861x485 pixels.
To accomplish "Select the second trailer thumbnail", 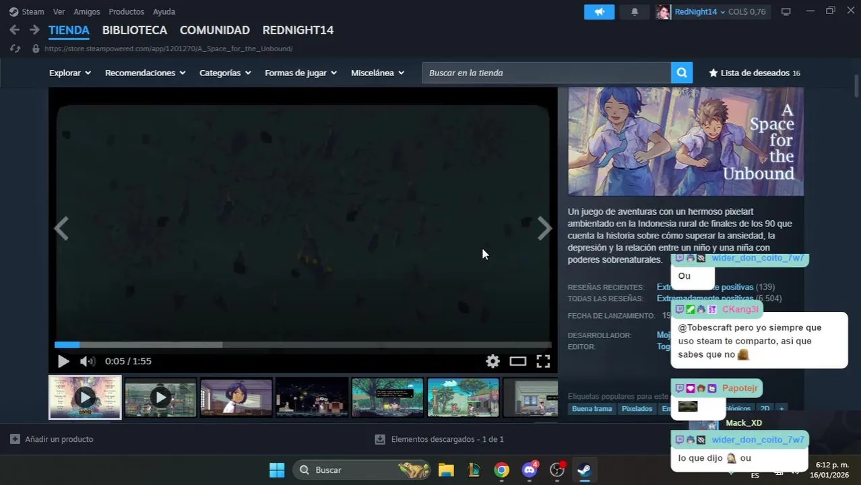I will [160, 397].
